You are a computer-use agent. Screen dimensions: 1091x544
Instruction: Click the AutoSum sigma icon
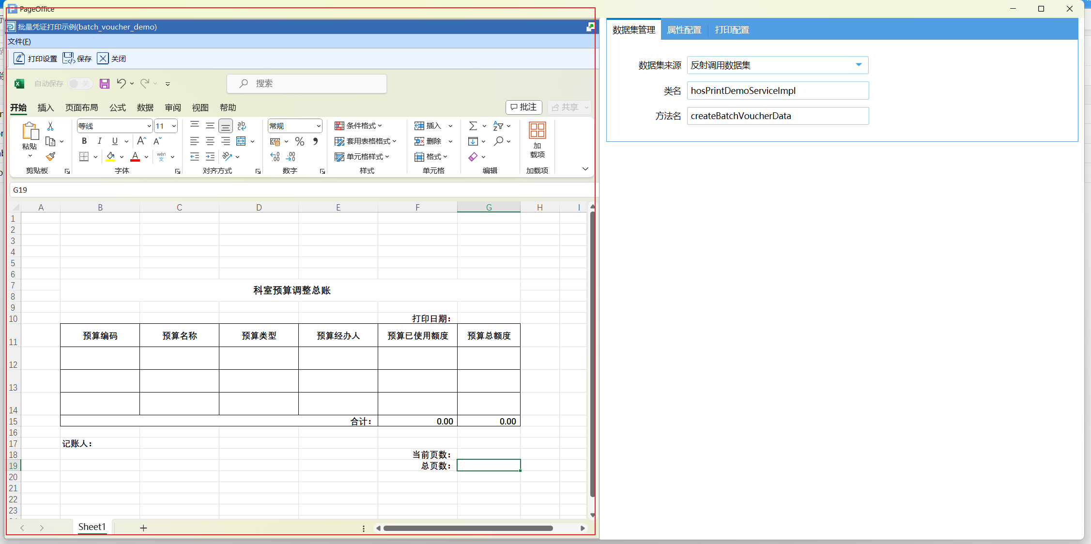point(473,126)
